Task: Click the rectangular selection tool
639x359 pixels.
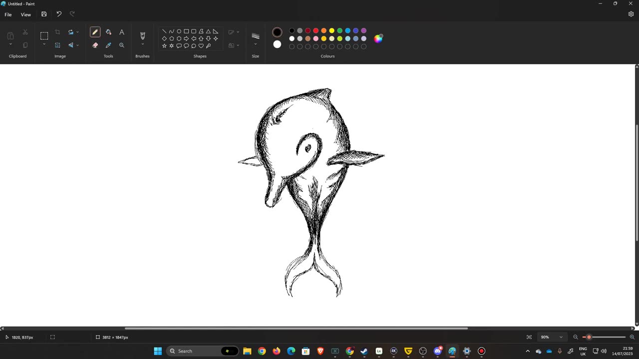Action: tap(44, 35)
